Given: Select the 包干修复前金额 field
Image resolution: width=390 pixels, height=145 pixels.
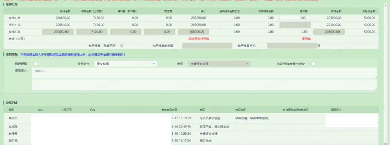Looking at the screenshot, I should tap(207, 46).
